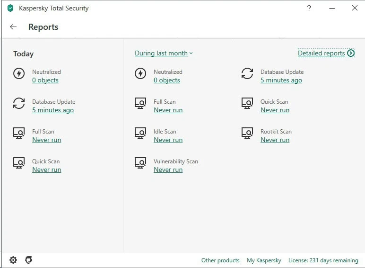Open settings via the gear icon
Screen dimensions: 365x268
13,260
